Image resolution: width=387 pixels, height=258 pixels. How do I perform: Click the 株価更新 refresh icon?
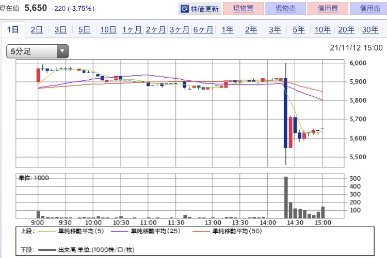click(x=185, y=9)
